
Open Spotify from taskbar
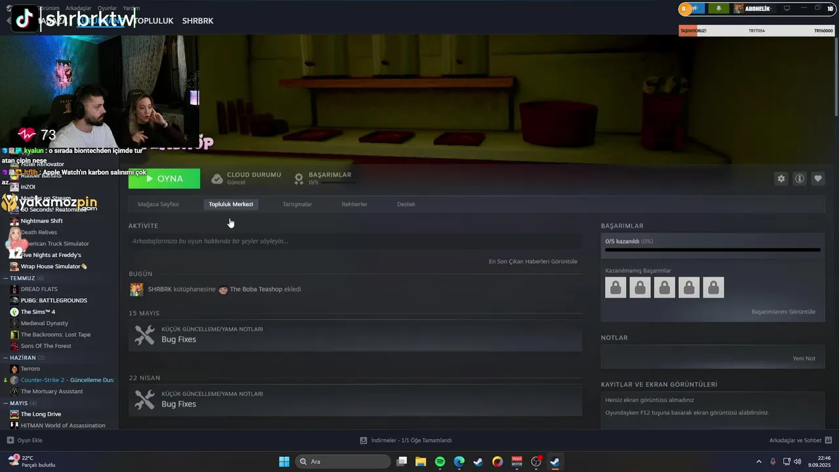coord(440,462)
